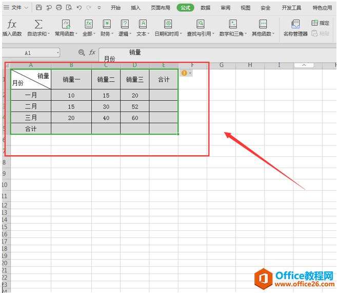
Task: Click the fx icon beside formula bar
Action: pos(92,52)
